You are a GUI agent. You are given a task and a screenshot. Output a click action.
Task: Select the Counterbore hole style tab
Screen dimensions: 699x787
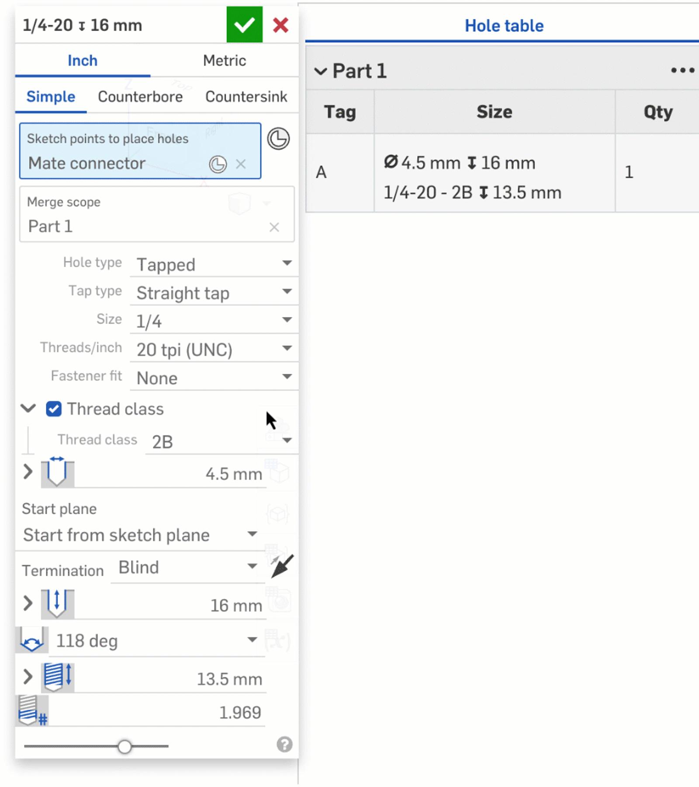tap(140, 97)
